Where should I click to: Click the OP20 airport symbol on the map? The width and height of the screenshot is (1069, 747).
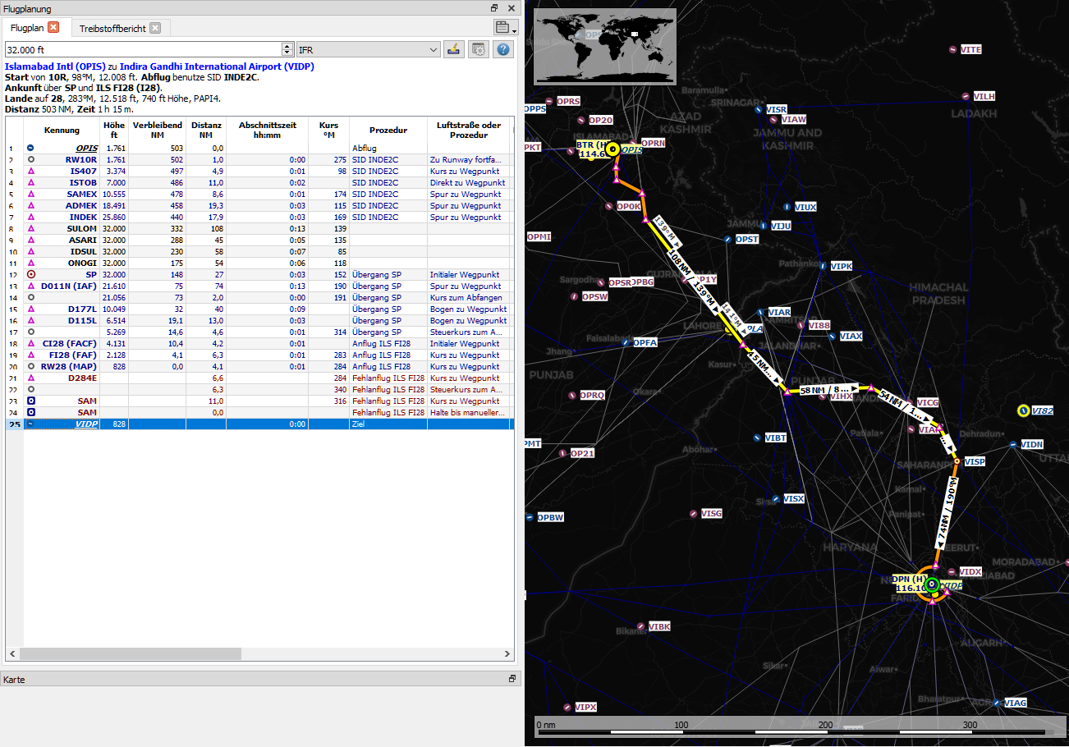(582, 120)
